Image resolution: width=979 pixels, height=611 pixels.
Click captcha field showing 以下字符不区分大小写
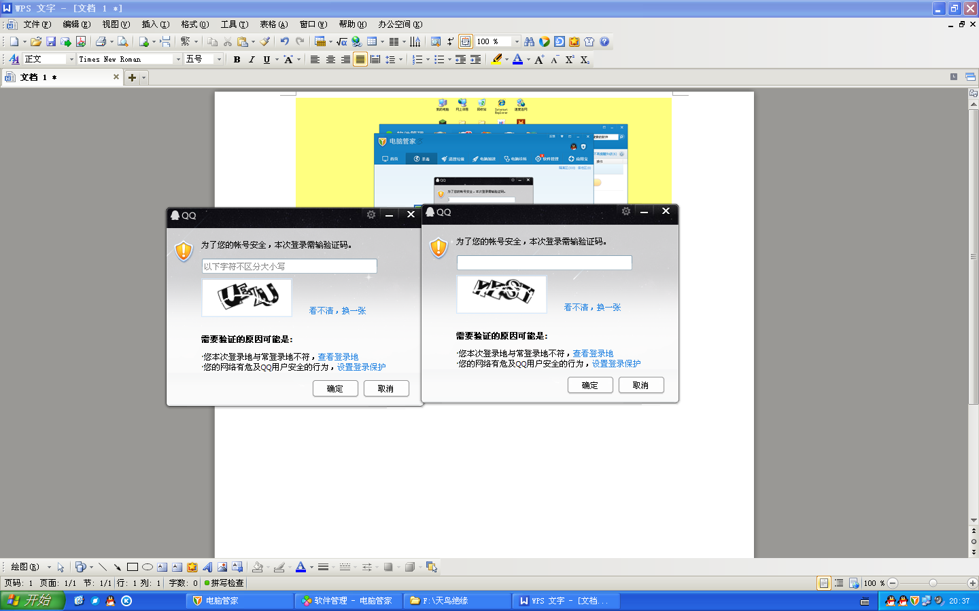(289, 266)
